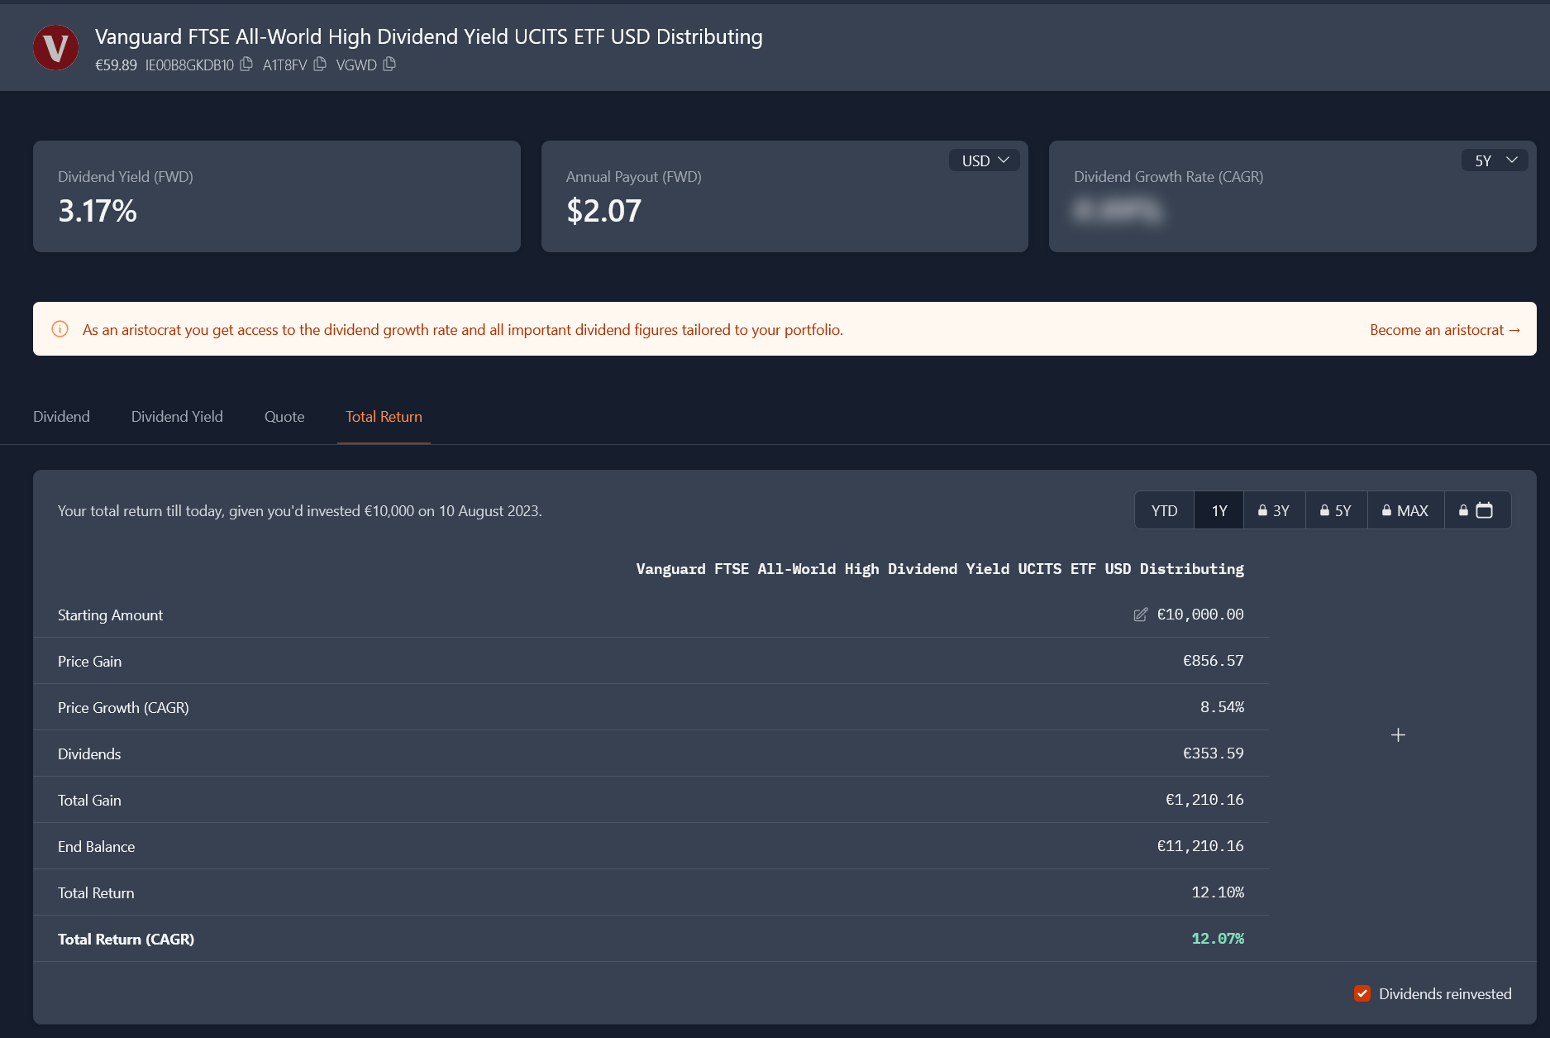Viewport: 1550px width, 1038px height.
Task: Toggle the Dividends reinvested checkbox
Action: (1362, 993)
